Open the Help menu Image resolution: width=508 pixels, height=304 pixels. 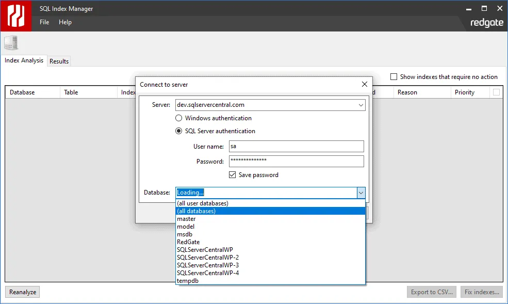pos(65,22)
